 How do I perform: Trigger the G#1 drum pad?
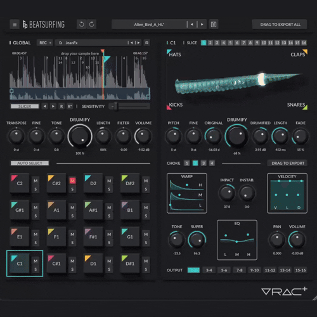[x=20, y=210]
